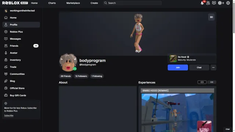
Task: Click the Roblox Plus icon in the sidebar
Action: (x=6, y=32)
